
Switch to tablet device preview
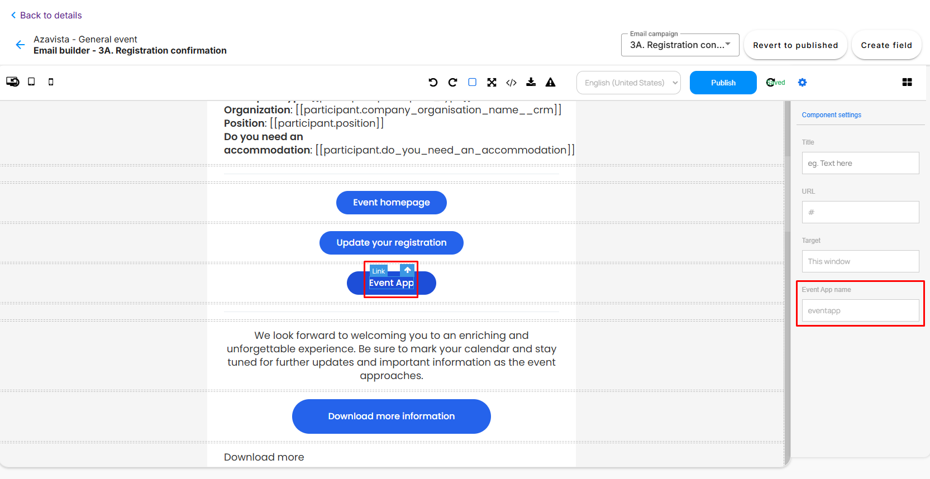tap(31, 82)
